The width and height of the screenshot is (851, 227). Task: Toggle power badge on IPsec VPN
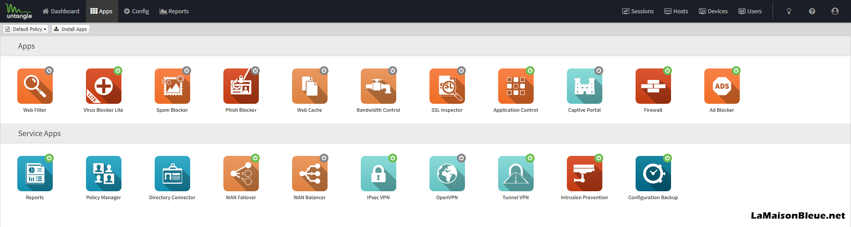[x=393, y=158]
